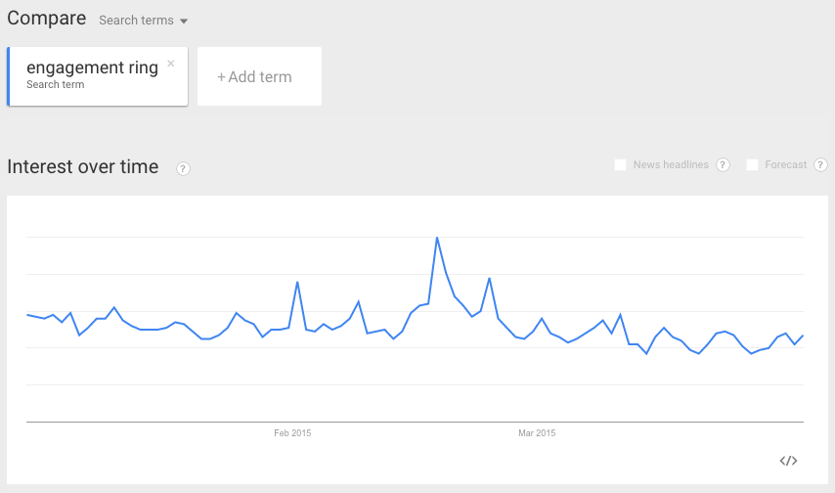Viewport: 835px width, 493px height.
Task: Click the Feb 2015 axis label
Action: pos(292,433)
